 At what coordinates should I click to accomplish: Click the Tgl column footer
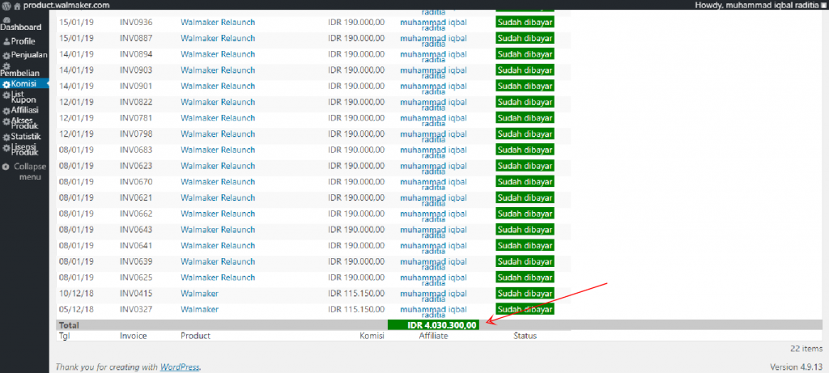(64, 336)
